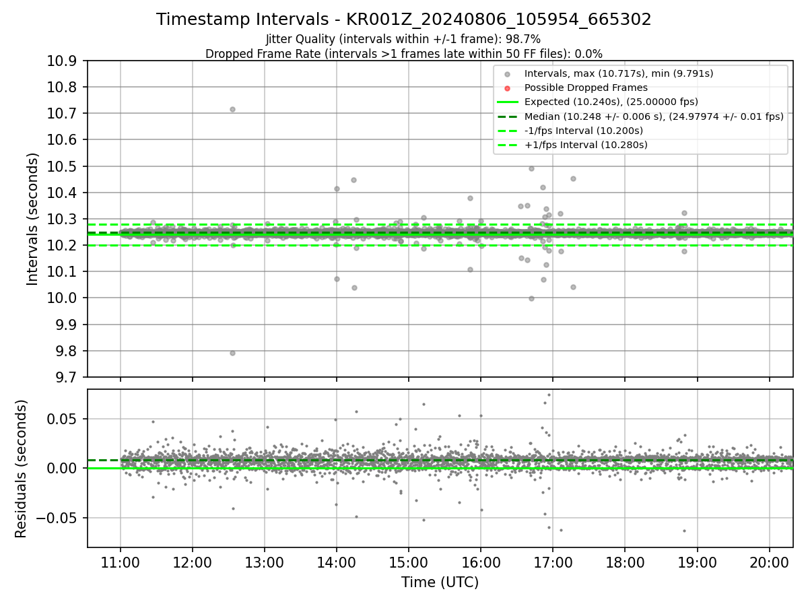The height and width of the screenshot is (606, 808).
Task: Click the '9.7' y-axis tick label
Action: (67, 377)
